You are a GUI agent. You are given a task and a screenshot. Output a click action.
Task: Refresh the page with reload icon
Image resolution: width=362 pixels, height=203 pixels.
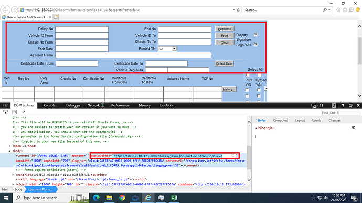point(238,10)
